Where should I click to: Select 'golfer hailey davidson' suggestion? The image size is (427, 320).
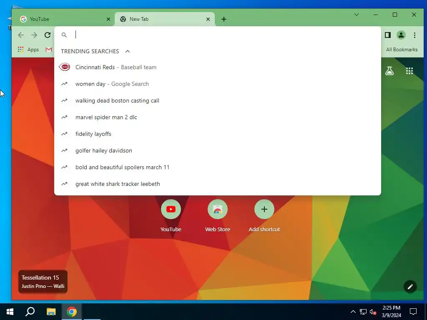[218, 150]
